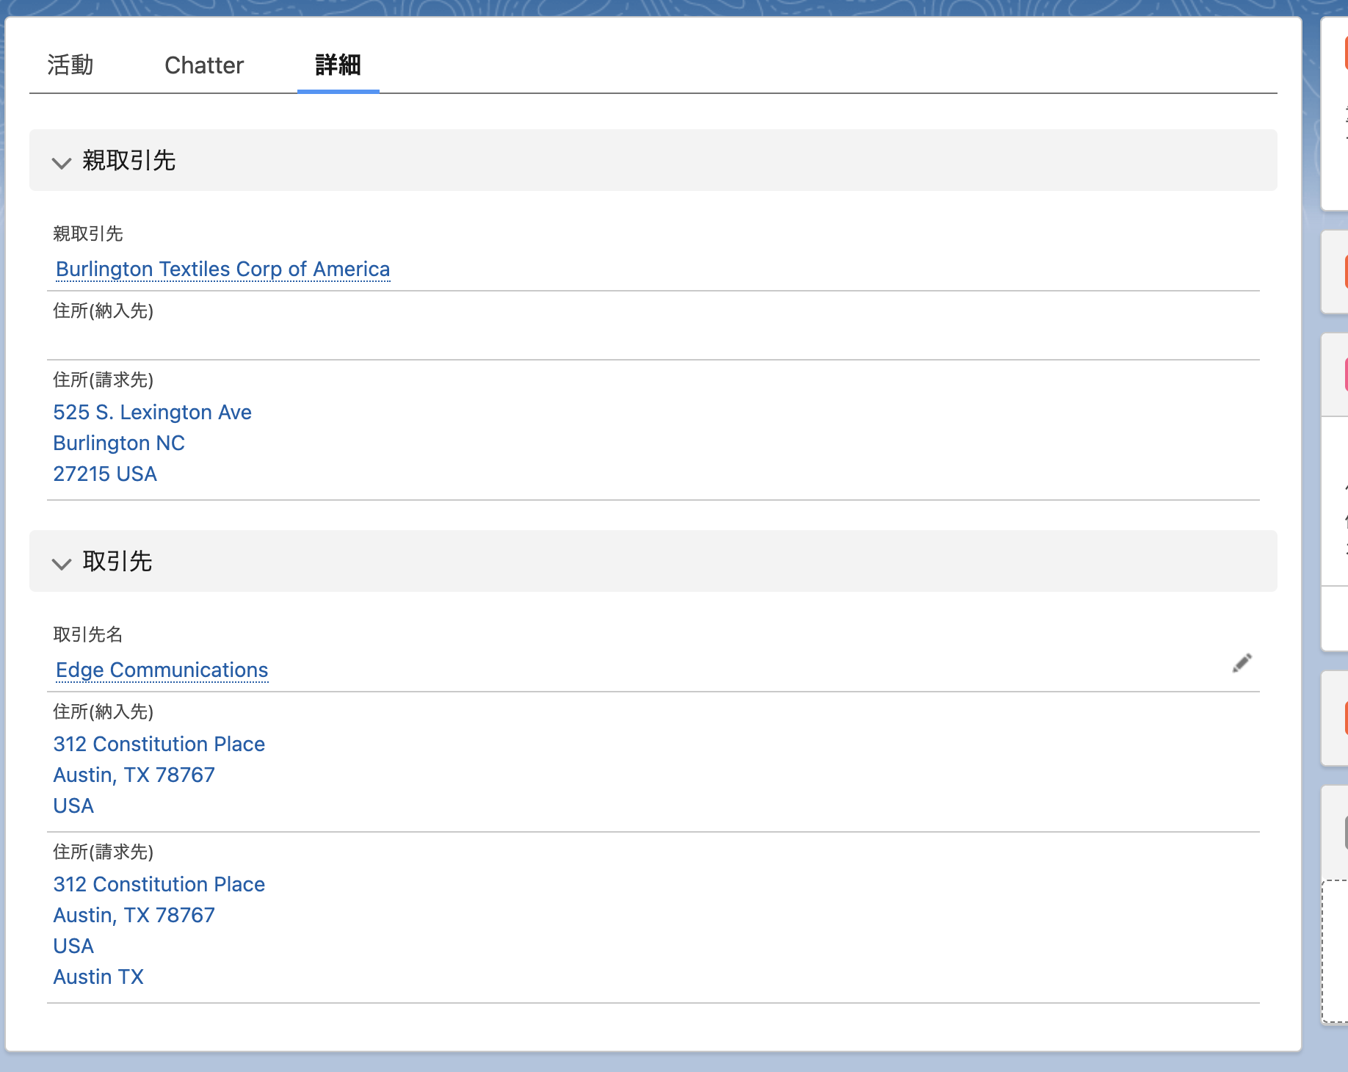The width and height of the screenshot is (1348, 1072).
Task: Click the 取引先名 field label
Action: click(x=88, y=634)
